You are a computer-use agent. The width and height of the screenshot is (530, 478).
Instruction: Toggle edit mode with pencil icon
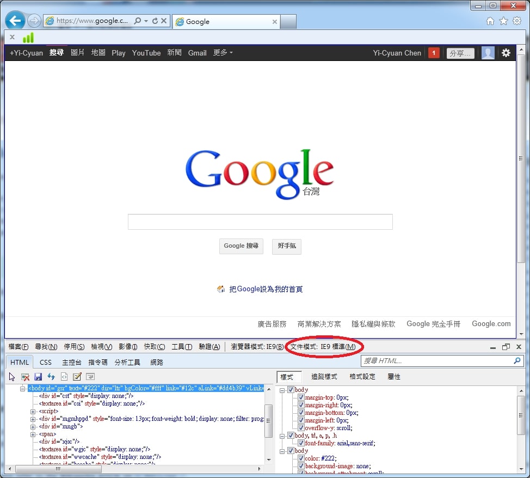[x=77, y=377]
